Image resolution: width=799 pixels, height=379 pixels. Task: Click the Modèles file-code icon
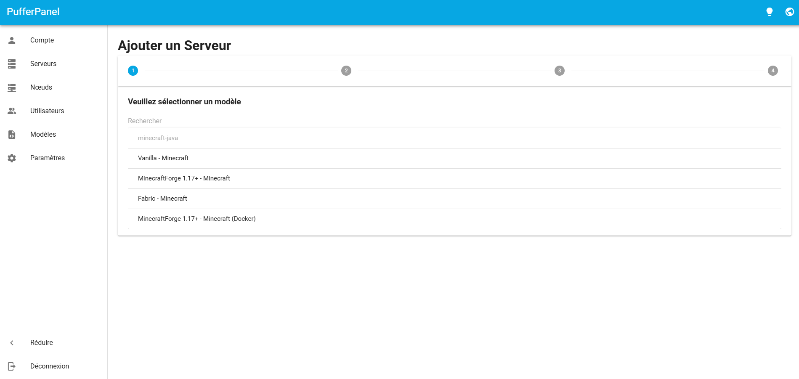coord(12,135)
